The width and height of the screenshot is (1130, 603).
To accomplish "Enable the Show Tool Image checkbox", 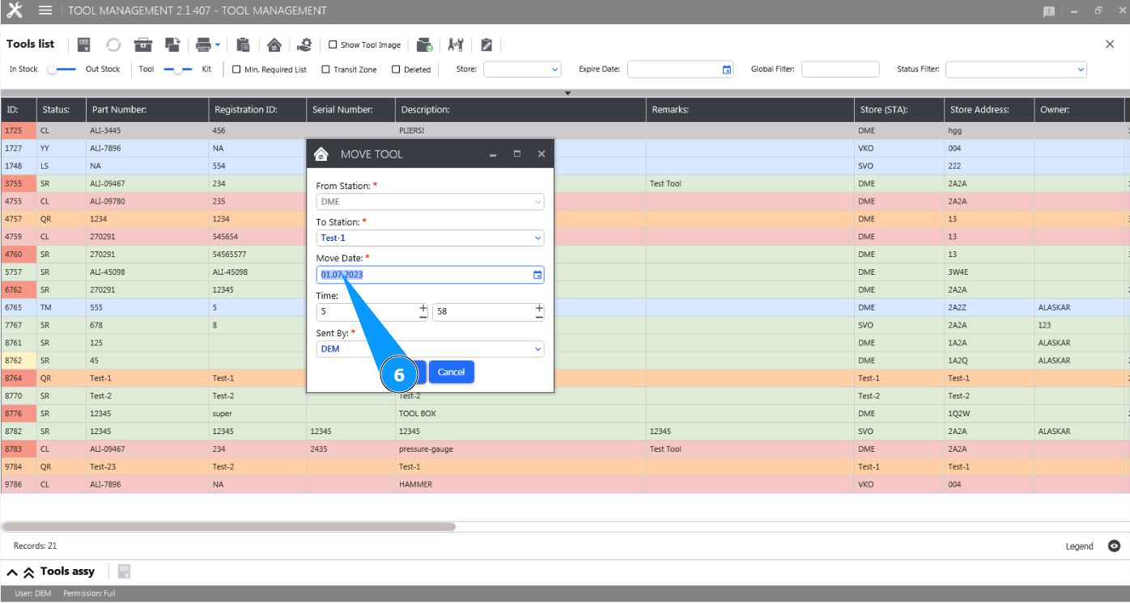I will (x=333, y=45).
